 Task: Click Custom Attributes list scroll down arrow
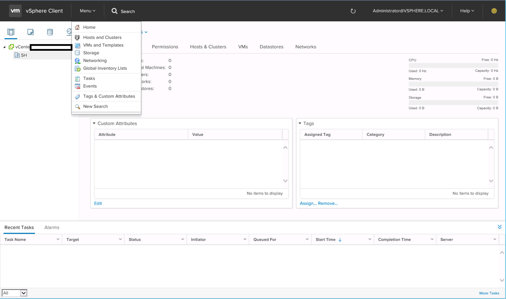pyautogui.click(x=285, y=181)
